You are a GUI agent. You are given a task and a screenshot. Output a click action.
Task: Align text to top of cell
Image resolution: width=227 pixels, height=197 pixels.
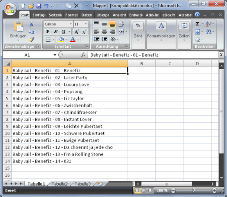[96, 24]
